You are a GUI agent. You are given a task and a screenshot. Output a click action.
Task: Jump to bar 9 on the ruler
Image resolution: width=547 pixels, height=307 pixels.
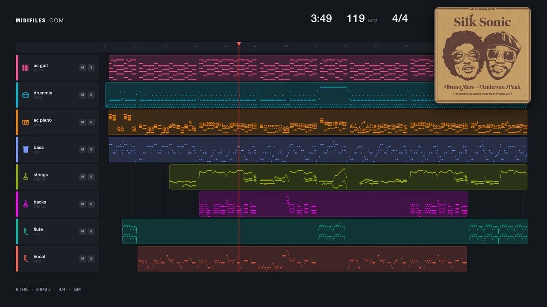pos(134,46)
